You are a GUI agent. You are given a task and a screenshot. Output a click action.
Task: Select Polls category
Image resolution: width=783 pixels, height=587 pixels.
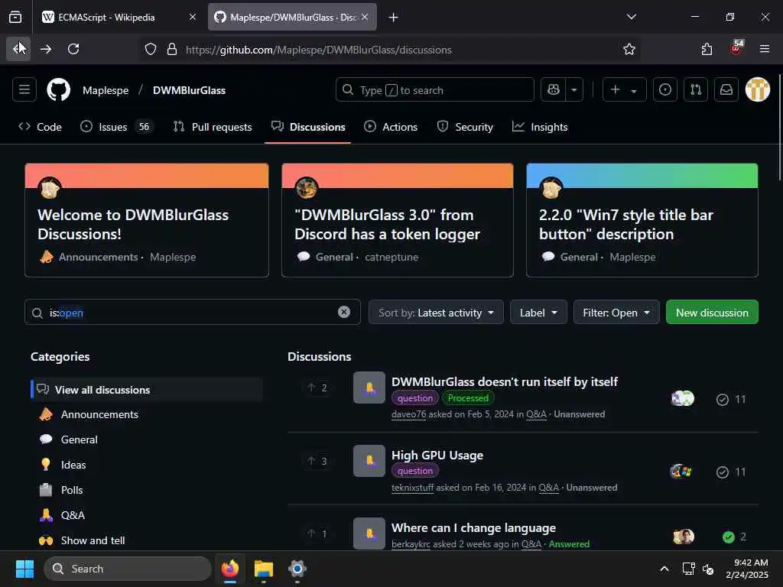[x=71, y=490]
